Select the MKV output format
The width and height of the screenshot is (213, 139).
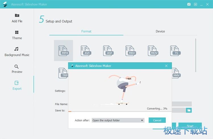coord(131,50)
